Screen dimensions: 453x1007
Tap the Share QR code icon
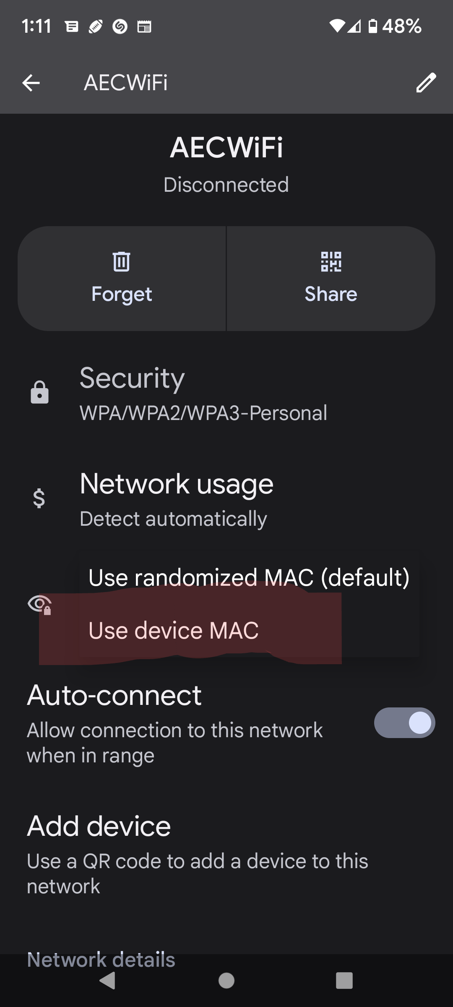click(x=331, y=262)
